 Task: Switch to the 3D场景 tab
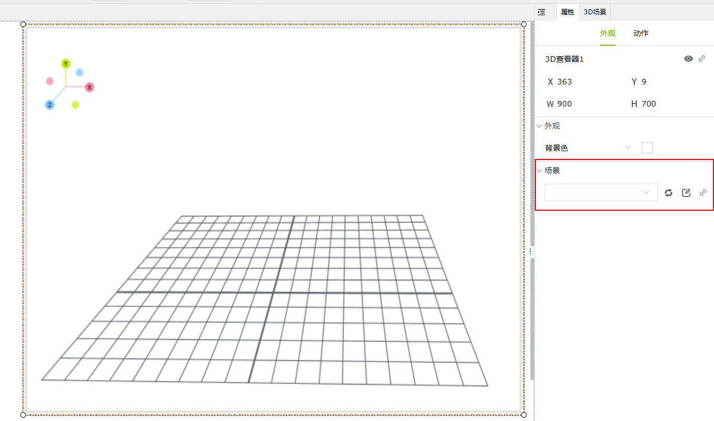click(x=595, y=12)
